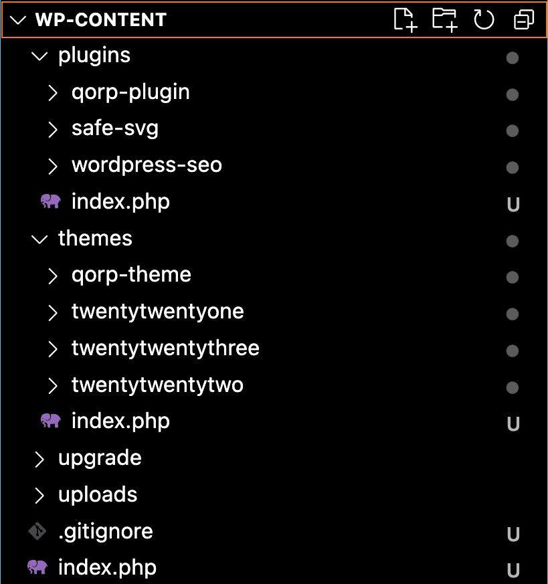548x584 pixels.
Task: Click the PHP elephant icon under plugins
Action: [51, 201]
